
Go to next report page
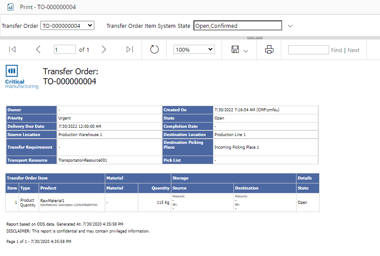(103, 50)
